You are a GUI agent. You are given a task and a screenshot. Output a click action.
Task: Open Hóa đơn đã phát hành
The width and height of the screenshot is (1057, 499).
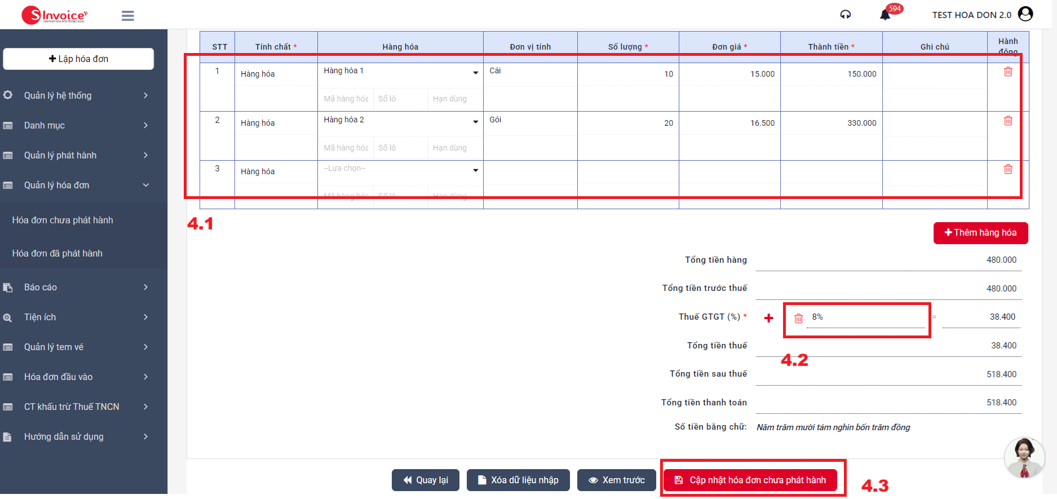58,253
